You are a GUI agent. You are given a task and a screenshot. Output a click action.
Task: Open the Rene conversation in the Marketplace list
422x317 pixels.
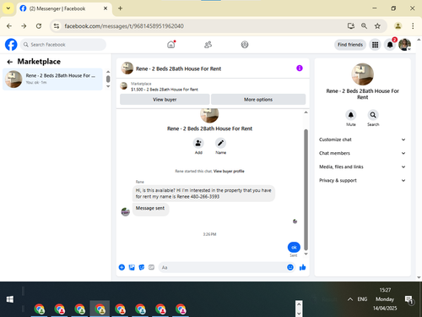click(x=52, y=79)
